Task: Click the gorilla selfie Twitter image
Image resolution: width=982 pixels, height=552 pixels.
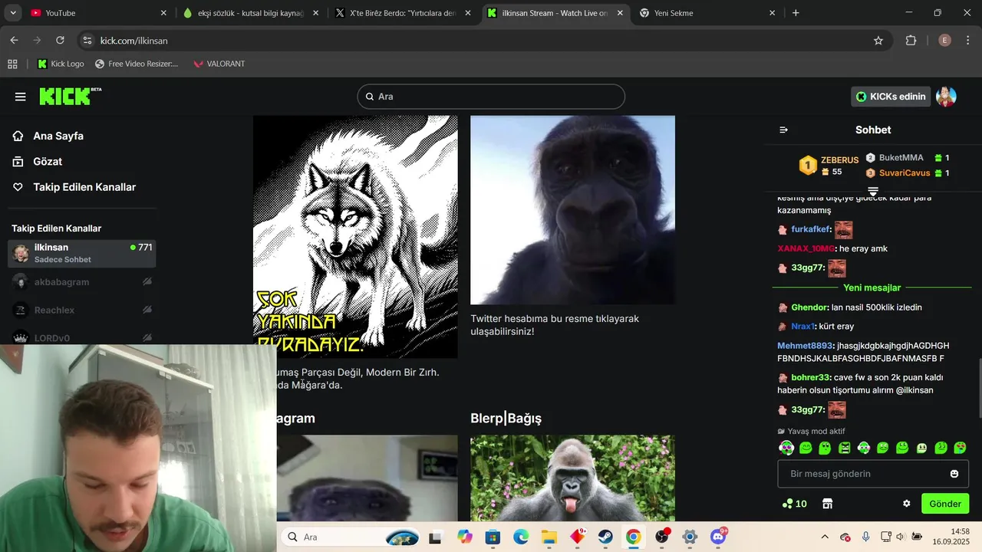Action: coord(572,210)
